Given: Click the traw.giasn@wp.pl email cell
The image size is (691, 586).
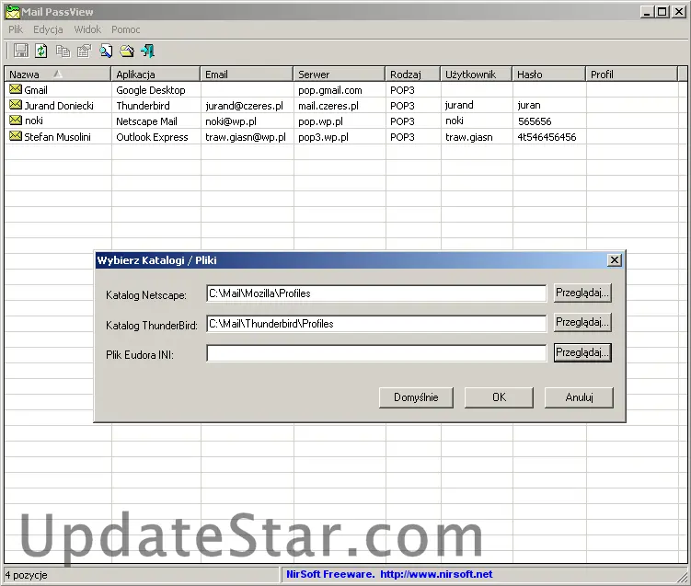Looking at the screenshot, I should (x=246, y=137).
